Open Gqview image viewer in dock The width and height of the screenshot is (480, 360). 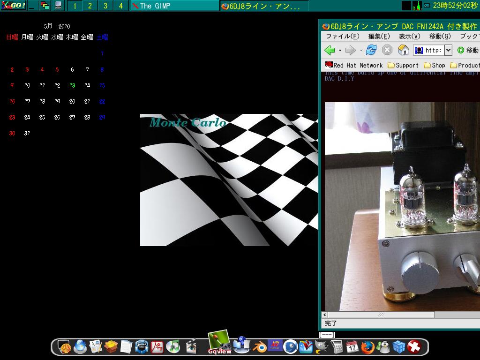click(218, 342)
